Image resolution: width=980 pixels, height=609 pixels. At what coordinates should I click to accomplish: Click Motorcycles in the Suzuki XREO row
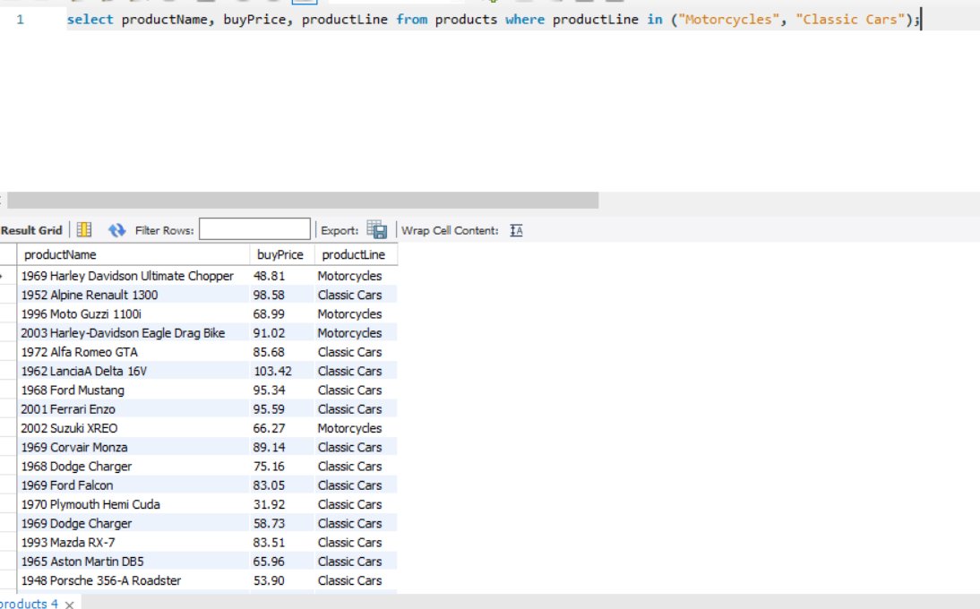tap(349, 428)
